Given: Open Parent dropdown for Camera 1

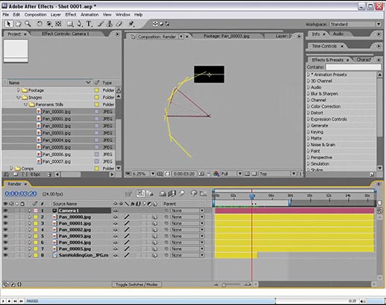Looking at the screenshot, I should point(187,211).
